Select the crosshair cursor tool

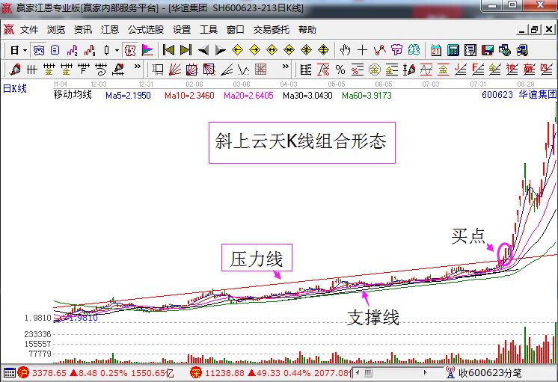(x=363, y=50)
